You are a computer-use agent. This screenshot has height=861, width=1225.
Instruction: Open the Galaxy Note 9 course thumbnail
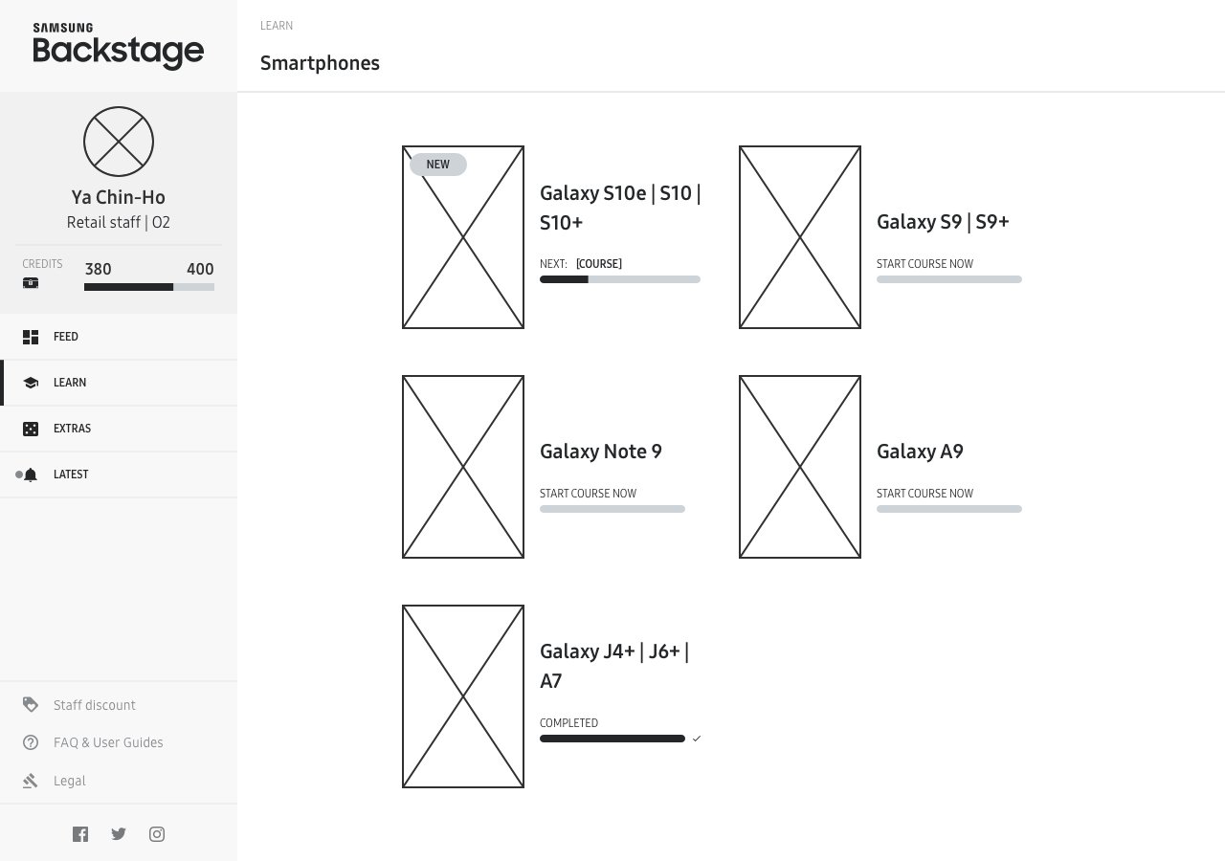(x=463, y=467)
